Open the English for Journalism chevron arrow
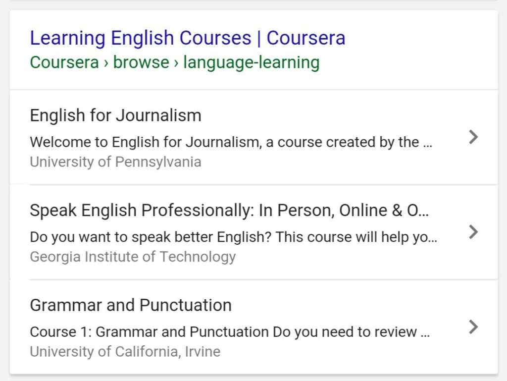This screenshot has width=507, height=381. (474, 137)
